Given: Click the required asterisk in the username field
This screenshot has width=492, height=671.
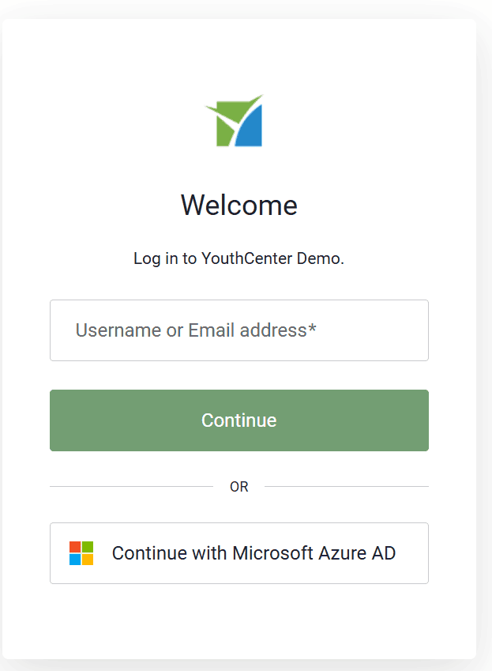Looking at the screenshot, I should point(313,329).
